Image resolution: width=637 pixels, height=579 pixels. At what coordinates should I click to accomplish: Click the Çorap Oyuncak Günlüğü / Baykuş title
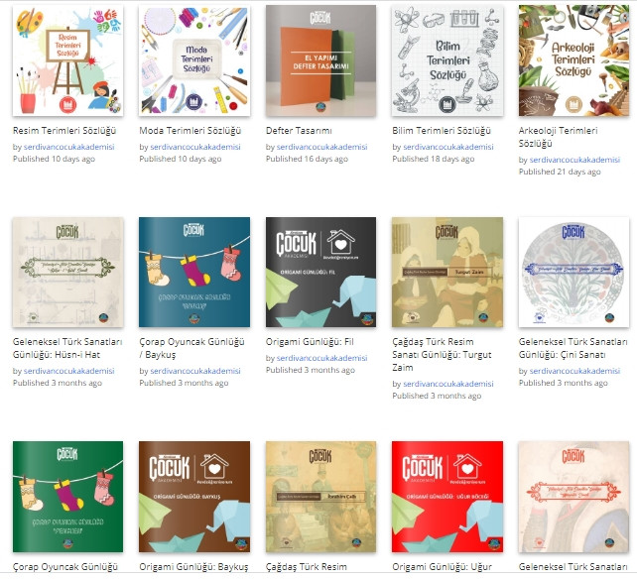click(x=191, y=348)
